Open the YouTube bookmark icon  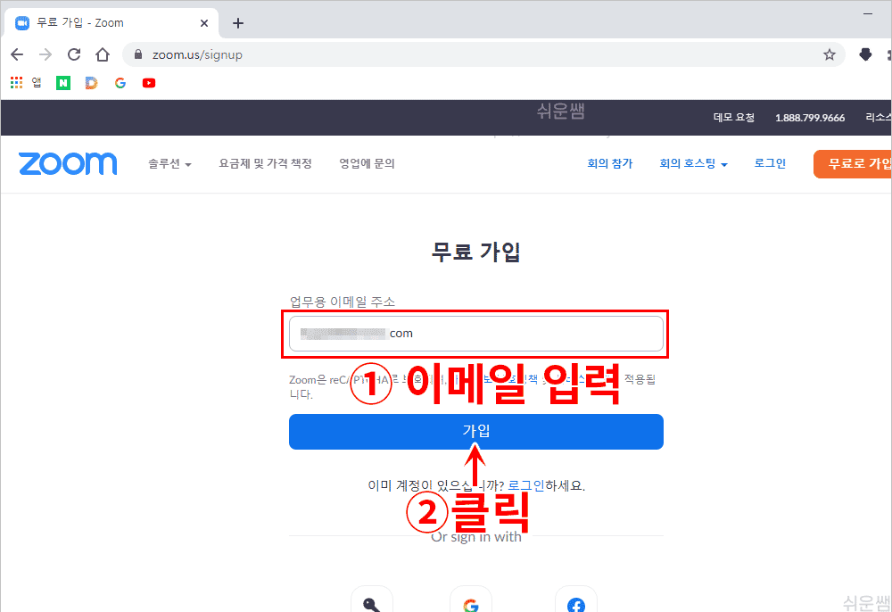click(149, 83)
